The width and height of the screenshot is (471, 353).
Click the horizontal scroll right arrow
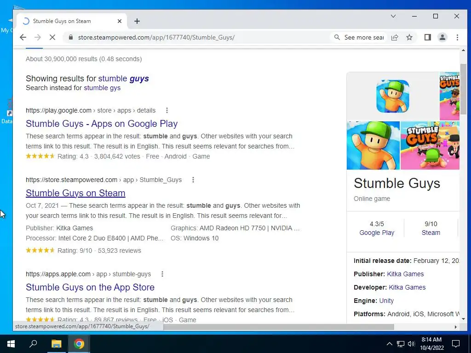click(x=456, y=327)
